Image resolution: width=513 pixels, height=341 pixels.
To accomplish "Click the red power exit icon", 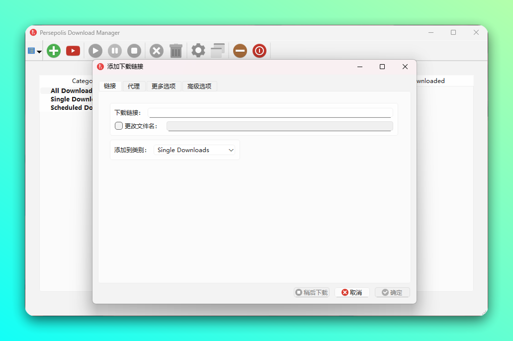I will (x=259, y=51).
